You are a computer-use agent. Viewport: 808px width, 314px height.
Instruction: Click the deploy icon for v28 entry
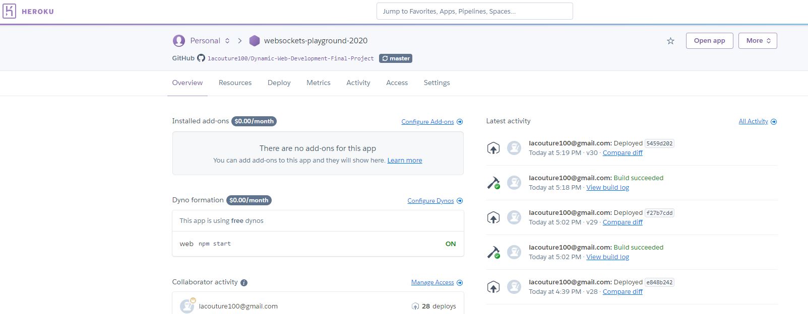(x=493, y=287)
